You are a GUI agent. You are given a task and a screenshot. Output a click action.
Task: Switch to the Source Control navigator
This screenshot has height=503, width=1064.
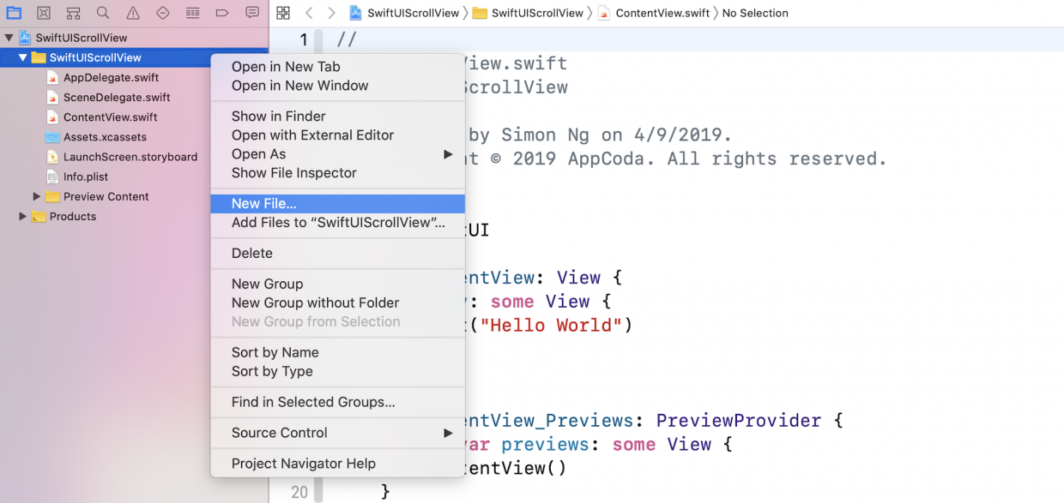[44, 13]
